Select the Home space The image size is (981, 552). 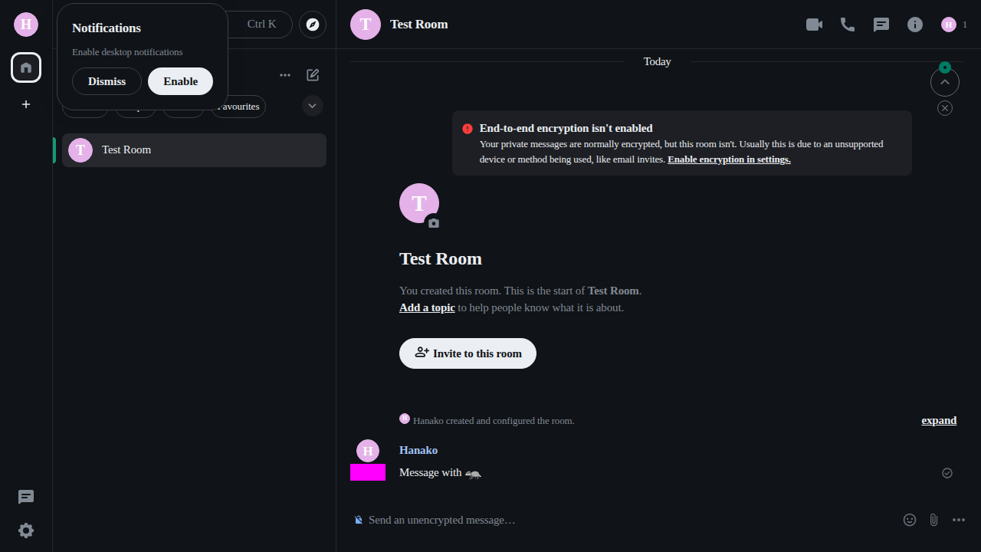pos(26,67)
